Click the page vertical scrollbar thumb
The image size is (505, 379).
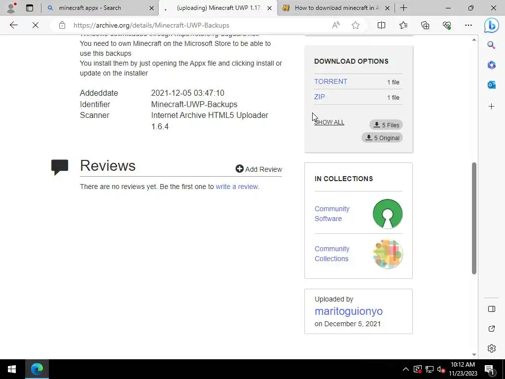click(x=474, y=218)
